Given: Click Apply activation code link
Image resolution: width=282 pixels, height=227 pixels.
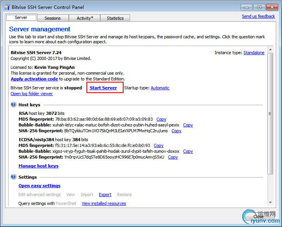Looking at the screenshot, I should tap(34, 79).
